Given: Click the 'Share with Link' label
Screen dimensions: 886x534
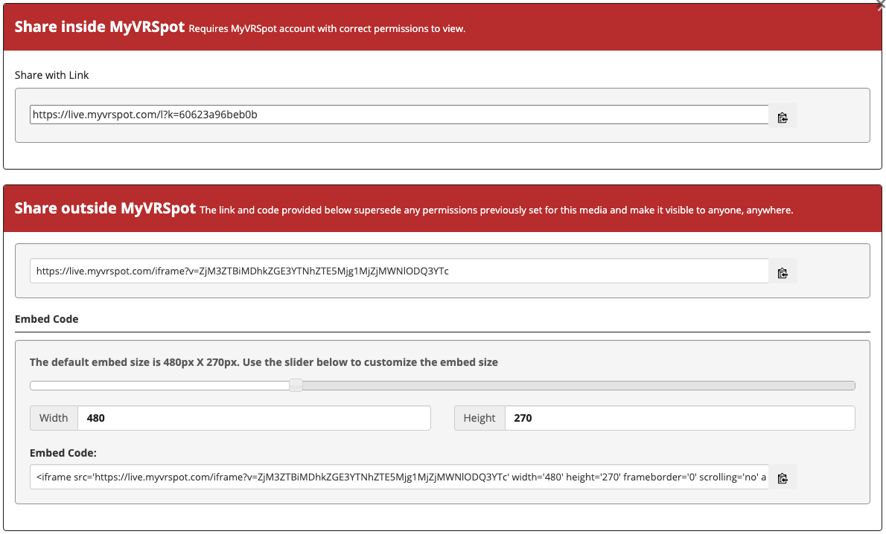Looking at the screenshot, I should [x=51, y=75].
